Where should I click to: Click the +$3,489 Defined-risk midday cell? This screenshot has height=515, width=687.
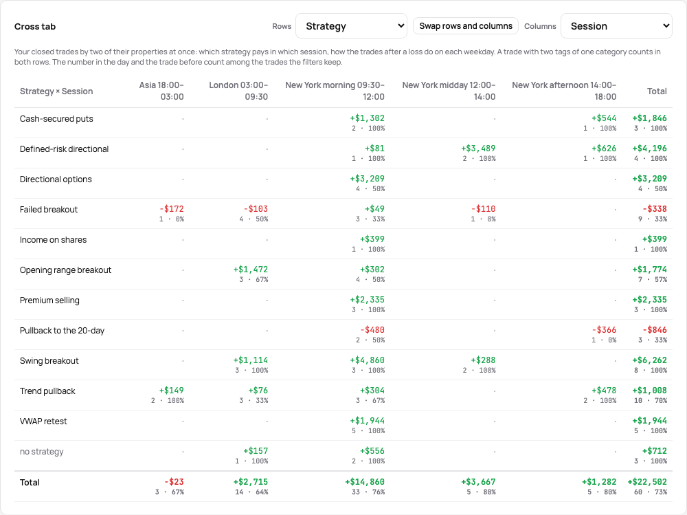point(478,153)
